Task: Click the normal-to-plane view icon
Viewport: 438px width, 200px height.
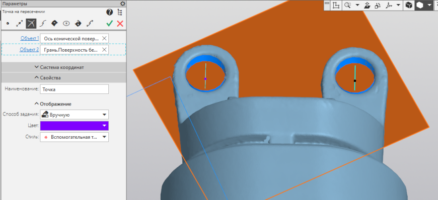Action: (368, 6)
